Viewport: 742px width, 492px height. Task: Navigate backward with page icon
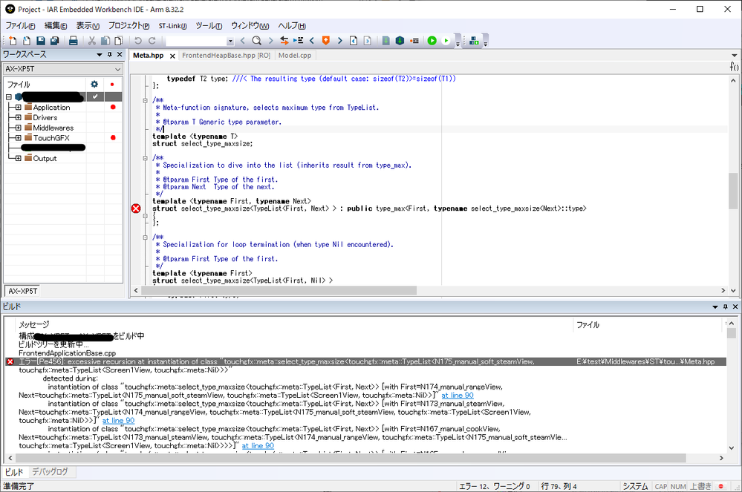coord(354,41)
